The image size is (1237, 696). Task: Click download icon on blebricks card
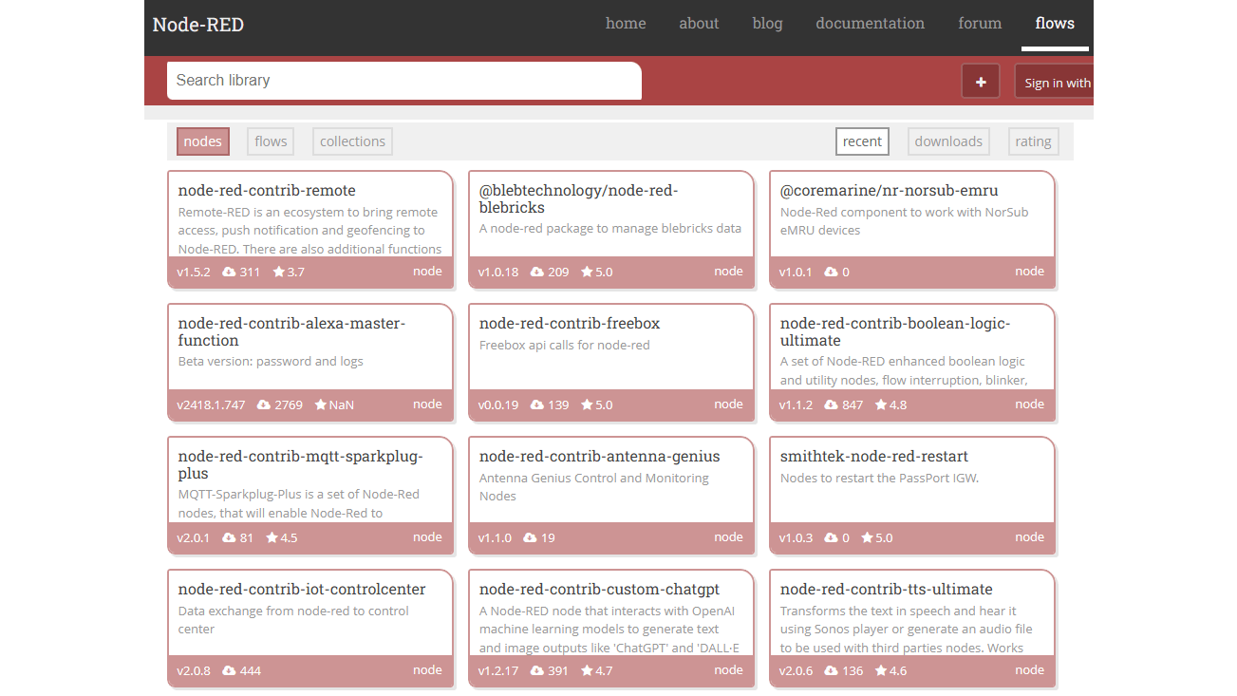click(x=537, y=272)
